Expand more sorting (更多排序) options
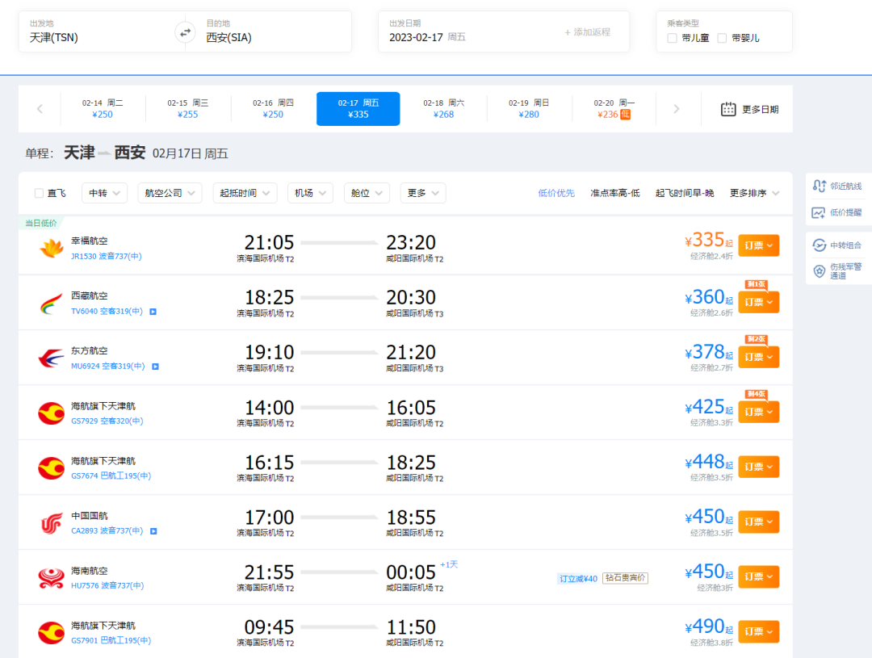The height and width of the screenshot is (658, 872). pos(754,193)
